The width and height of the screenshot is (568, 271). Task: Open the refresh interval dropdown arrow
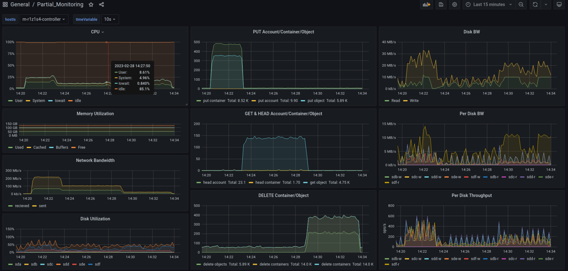[546, 5]
